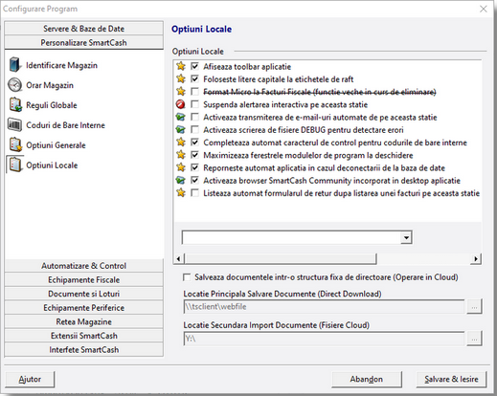Click star icon beside Listeaza automat formularul

pyautogui.click(x=181, y=193)
